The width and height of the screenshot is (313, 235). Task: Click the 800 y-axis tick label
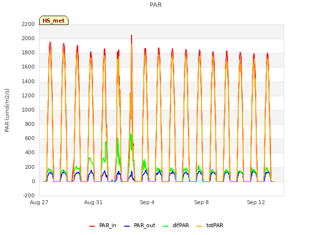(30, 124)
